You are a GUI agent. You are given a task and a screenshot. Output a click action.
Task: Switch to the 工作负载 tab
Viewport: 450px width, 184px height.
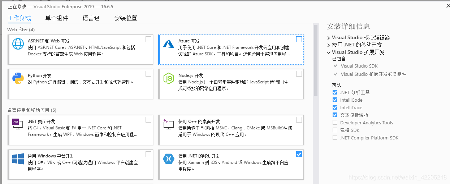pyautogui.click(x=20, y=18)
